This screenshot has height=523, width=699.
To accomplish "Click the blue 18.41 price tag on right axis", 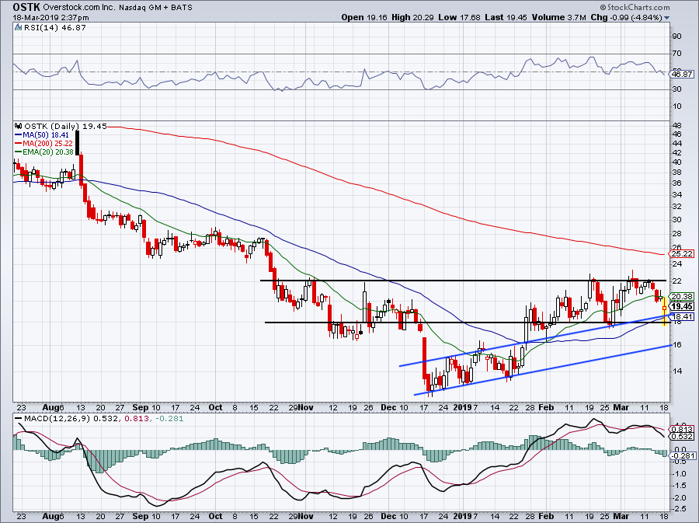I will [x=682, y=316].
